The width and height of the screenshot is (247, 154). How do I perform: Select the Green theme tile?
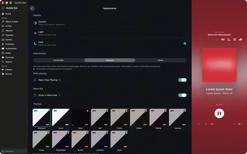coord(42,140)
